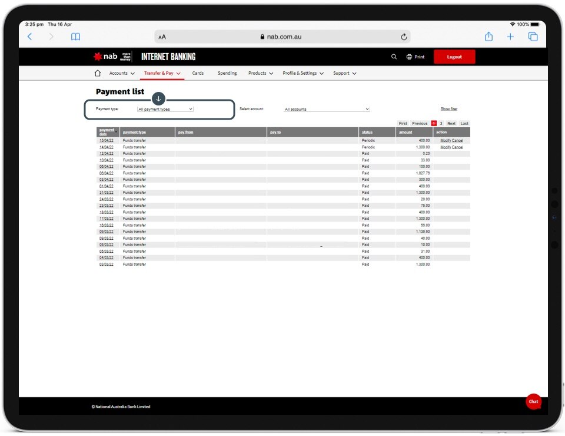Image resolution: width=565 pixels, height=436 pixels.
Task: Go to page 2 of payments
Action: (441, 124)
